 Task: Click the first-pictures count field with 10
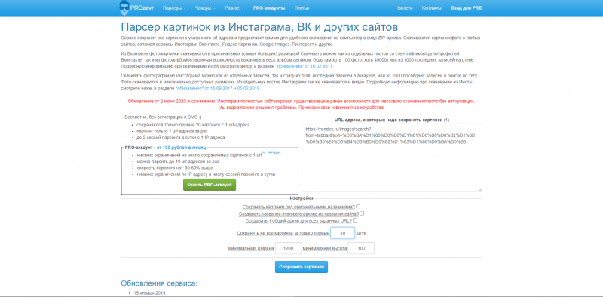click(x=342, y=233)
